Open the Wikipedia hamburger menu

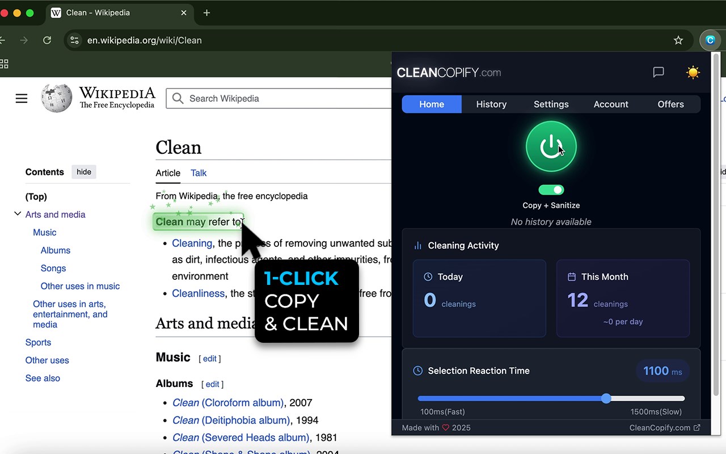pos(22,99)
